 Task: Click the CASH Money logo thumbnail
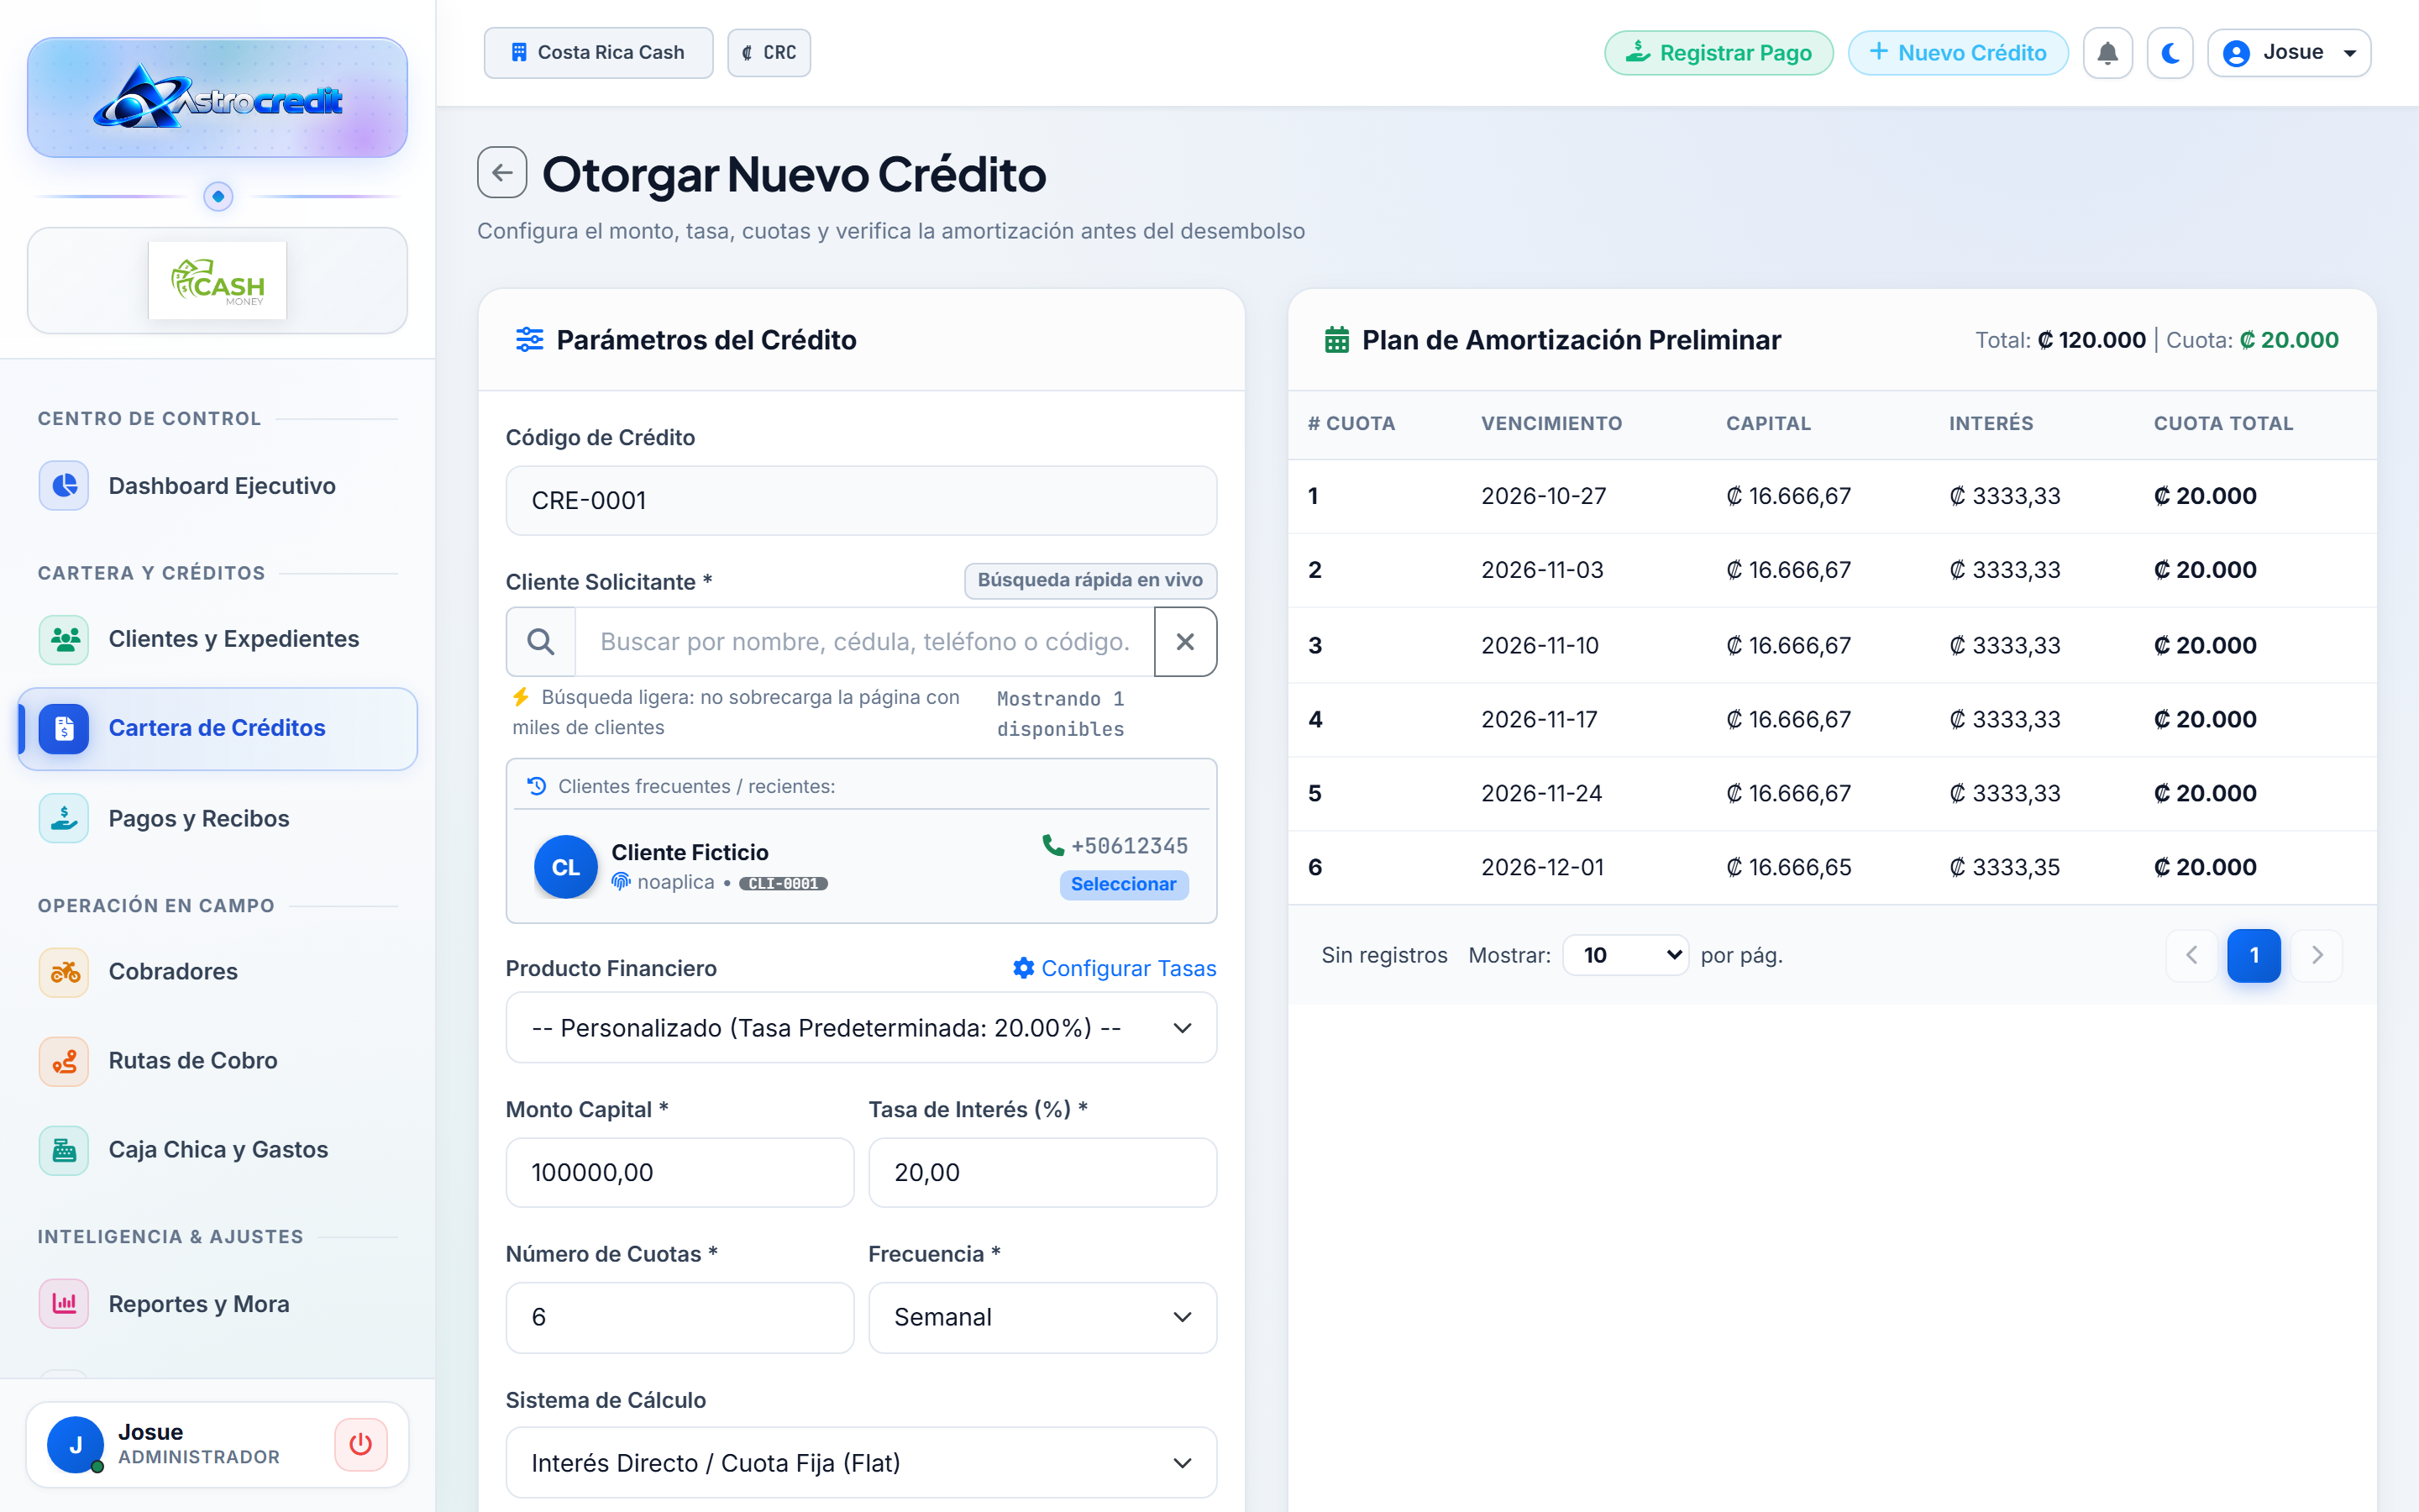point(218,281)
